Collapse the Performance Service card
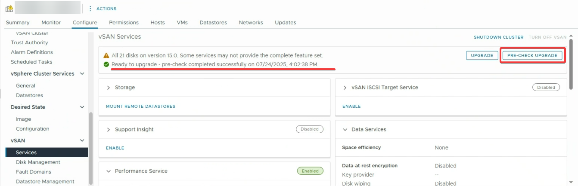Screen dimensions: 578x186 click(x=109, y=171)
